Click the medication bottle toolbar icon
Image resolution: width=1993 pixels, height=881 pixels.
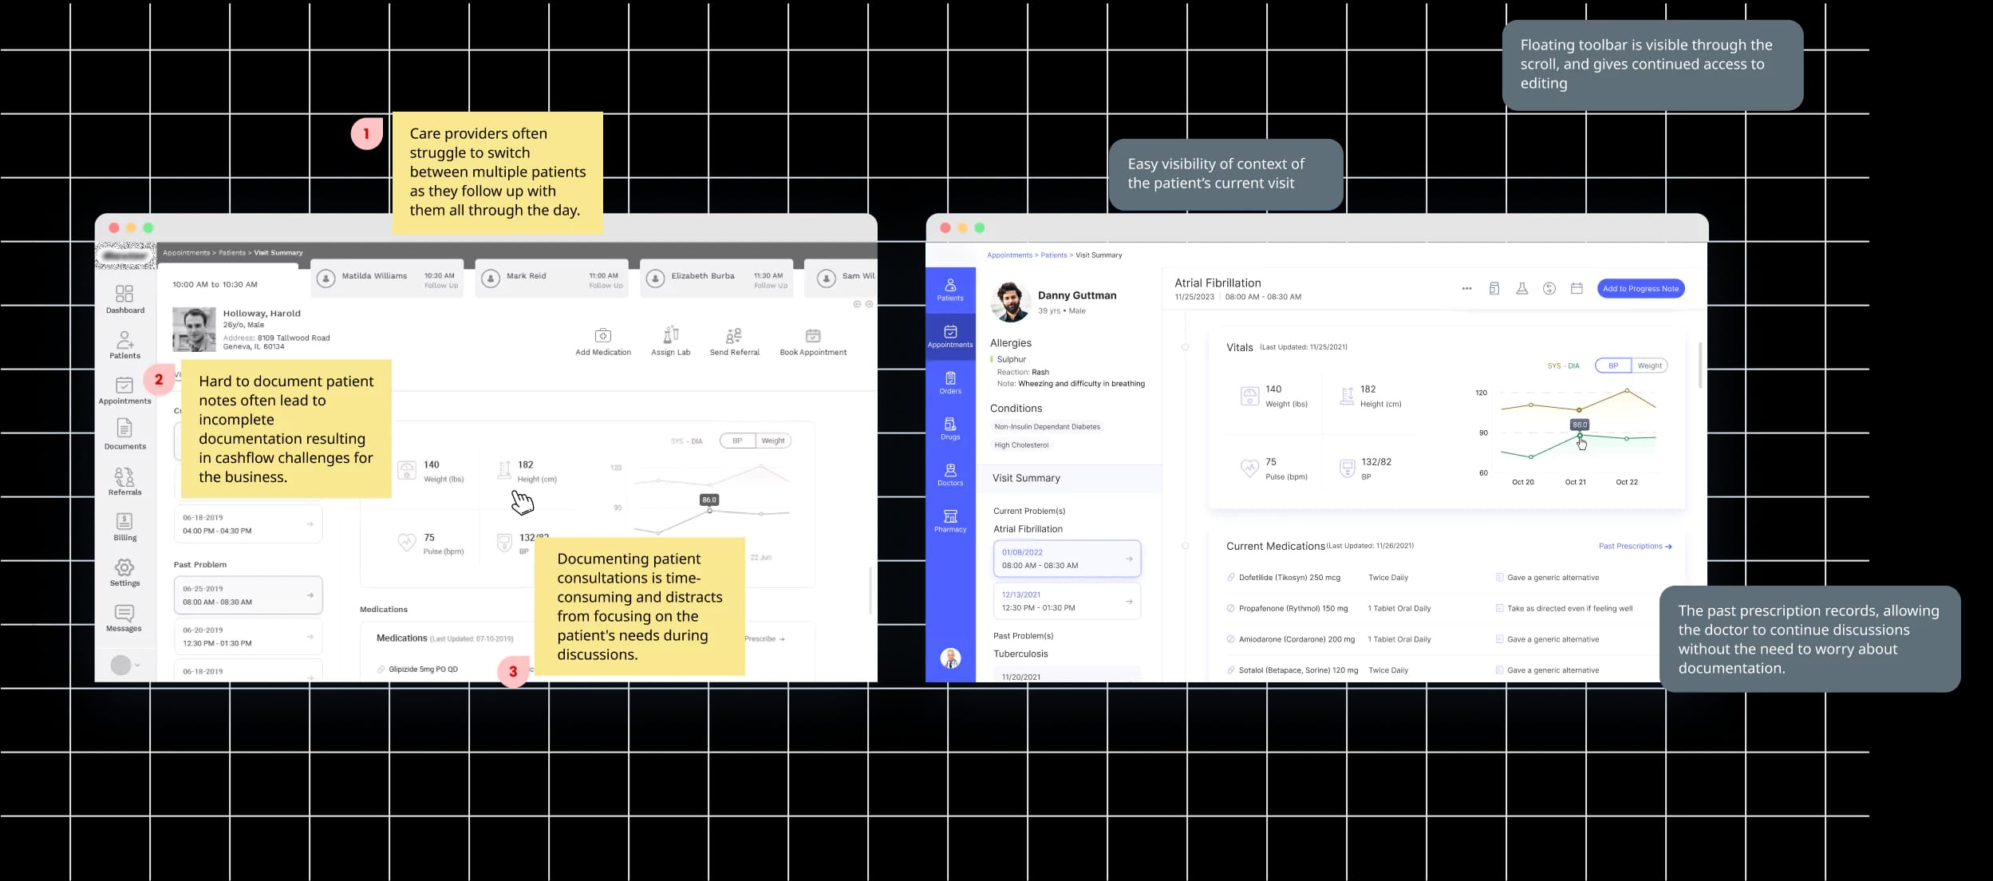1494,289
